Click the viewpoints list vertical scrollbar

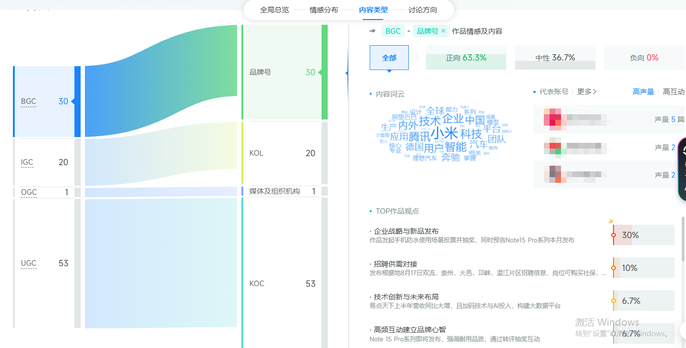coord(684,238)
